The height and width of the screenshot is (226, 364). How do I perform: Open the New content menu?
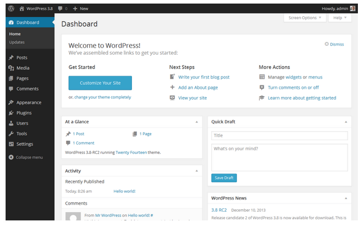tap(81, 9)
